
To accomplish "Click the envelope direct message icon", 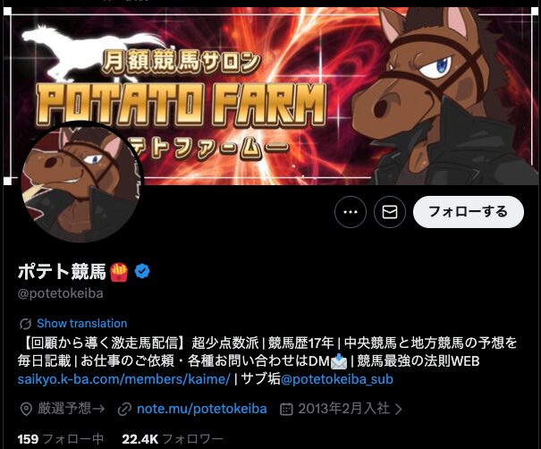I will tap(390, 212).
